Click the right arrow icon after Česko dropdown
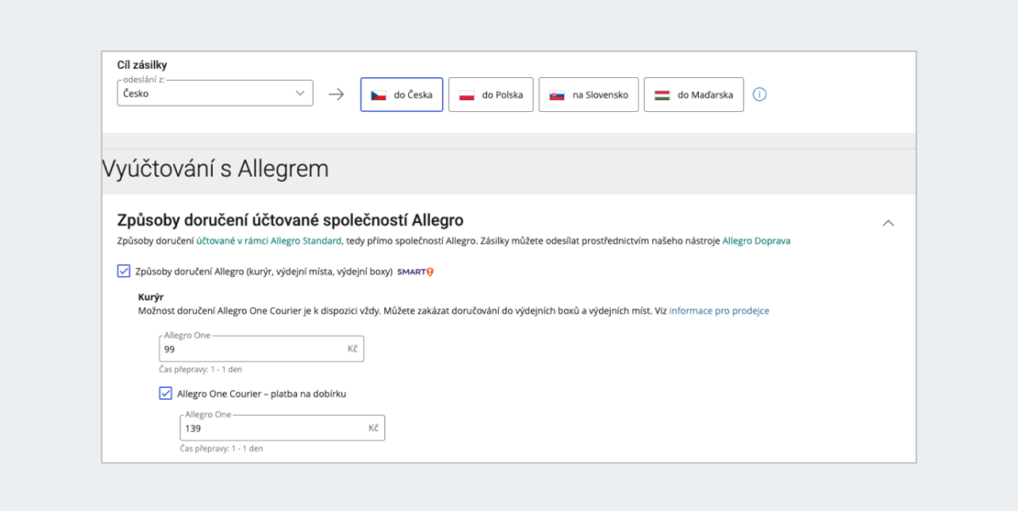The image size is (1018, 511). click(x=336, y=94)
